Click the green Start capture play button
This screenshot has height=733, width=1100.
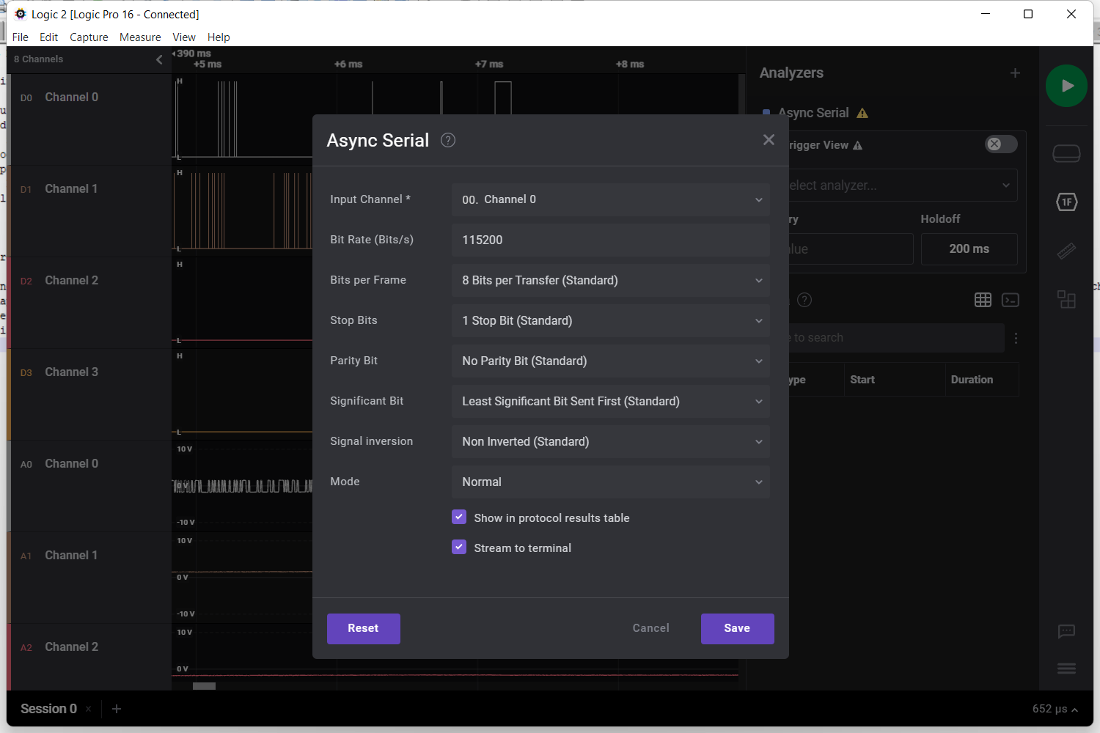pyautogui.click(x=1066, y=86)
